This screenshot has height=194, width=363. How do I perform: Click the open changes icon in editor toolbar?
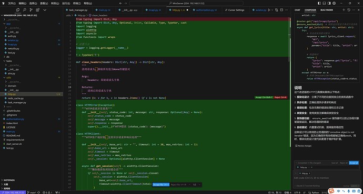[277, 10]
